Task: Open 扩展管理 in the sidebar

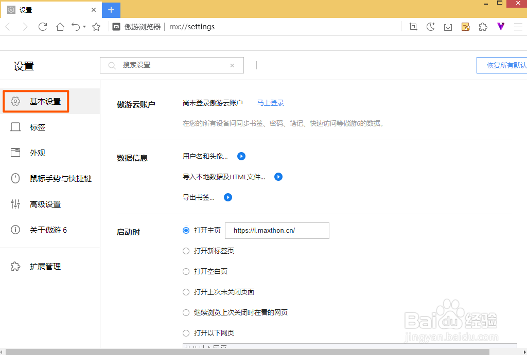Action: pyautogui.click(x=50, y=267)
